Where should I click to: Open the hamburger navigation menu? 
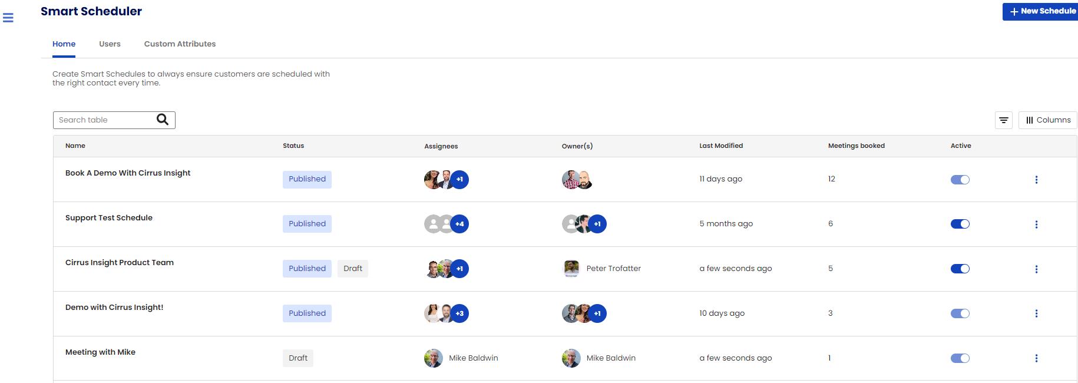pos(8,18)
